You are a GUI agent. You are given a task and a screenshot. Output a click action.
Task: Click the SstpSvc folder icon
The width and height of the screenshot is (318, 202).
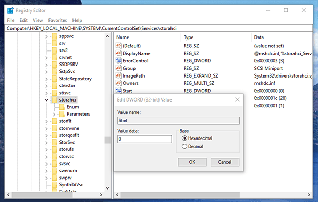[x=54, y=71]
